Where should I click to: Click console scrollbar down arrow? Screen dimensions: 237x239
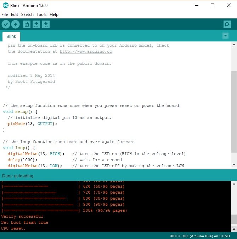[234, 229]
